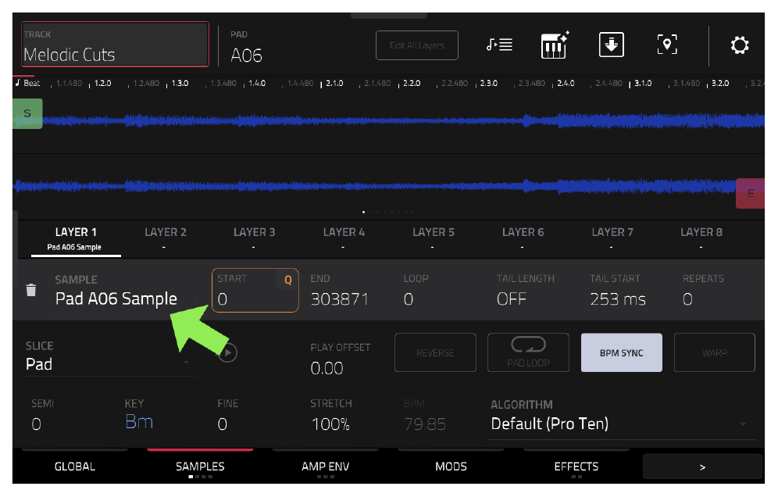Select the Tail Start 253 ms field

(618, 291)
